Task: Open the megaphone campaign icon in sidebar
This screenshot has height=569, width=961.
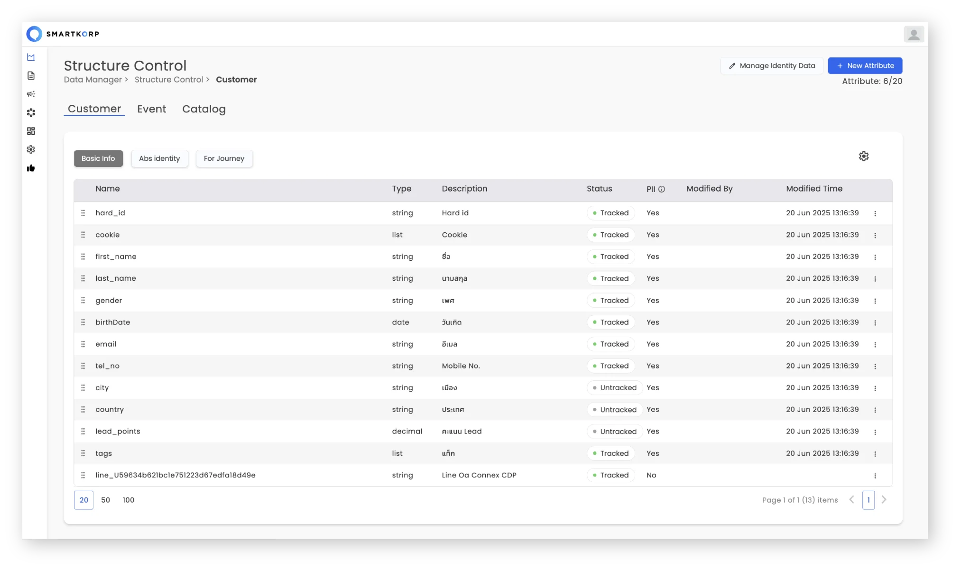Action: point(31,94)
